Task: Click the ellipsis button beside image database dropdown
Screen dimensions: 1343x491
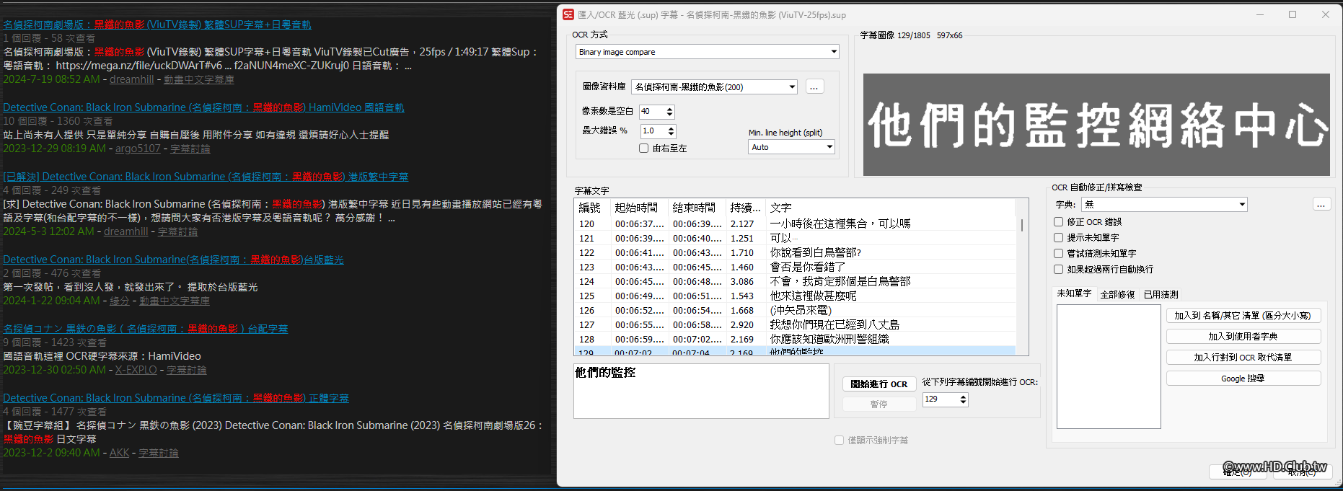Action: 814,87
